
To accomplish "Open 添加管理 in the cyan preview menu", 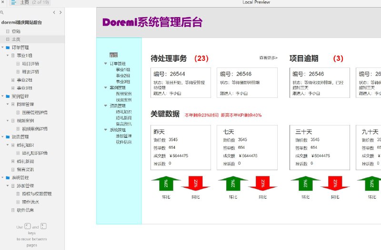I will click(x=124, y=136).
